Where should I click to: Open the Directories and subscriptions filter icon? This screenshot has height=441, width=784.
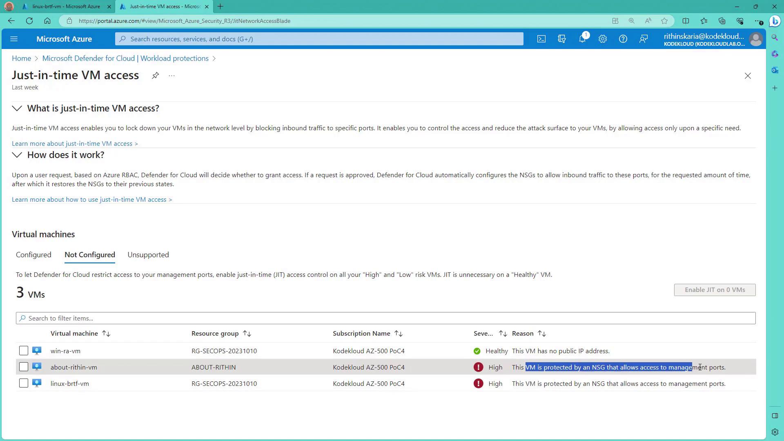(x=562, y=39)
